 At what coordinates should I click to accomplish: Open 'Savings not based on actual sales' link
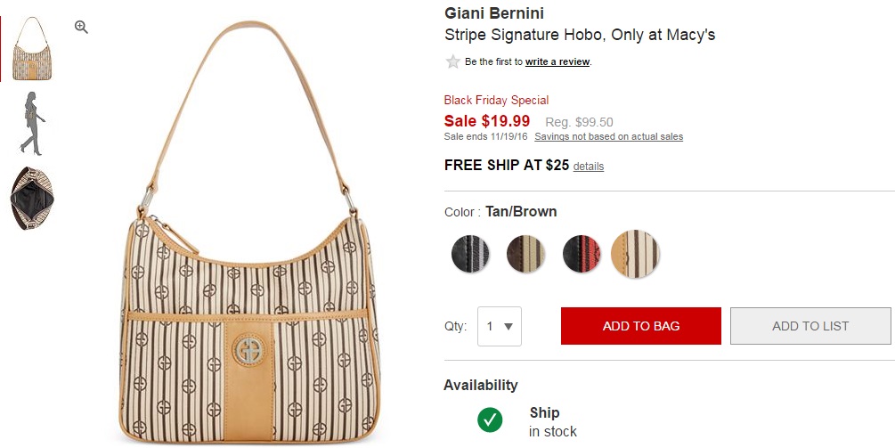coord(608,136)
